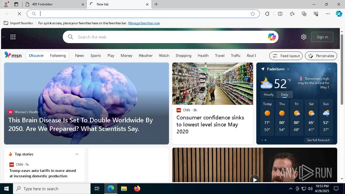The height and width of the screenshot is (194, 345).
Task: Open Copilot sidebar icon
Action: tap(339, 14)
